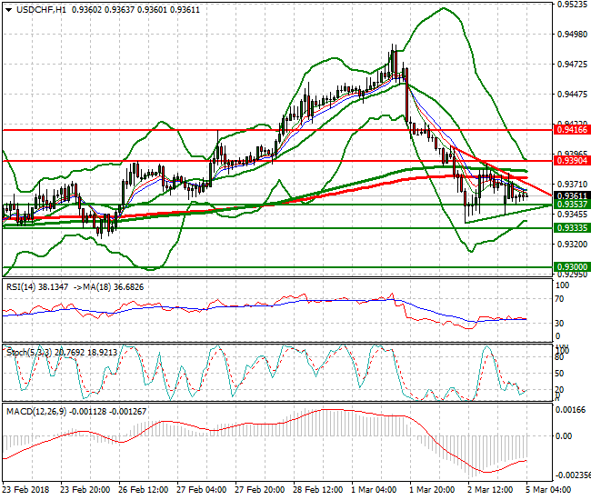Viewport: 591px width, 500px height.
Task: Click the 23 Feb 2018 date label
Action: point(25,490)
